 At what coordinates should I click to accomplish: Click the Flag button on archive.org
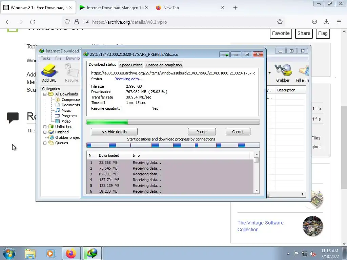click(323, 33)
